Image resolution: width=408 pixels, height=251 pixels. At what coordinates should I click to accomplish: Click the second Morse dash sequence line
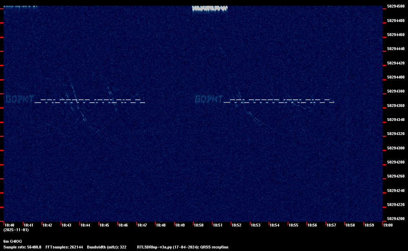pos(279,101)
